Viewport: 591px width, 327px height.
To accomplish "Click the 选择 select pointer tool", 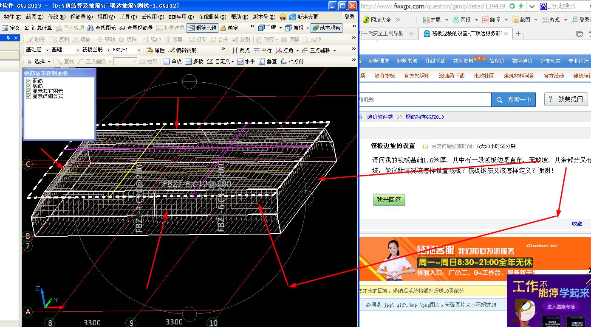I will (36, 61).
